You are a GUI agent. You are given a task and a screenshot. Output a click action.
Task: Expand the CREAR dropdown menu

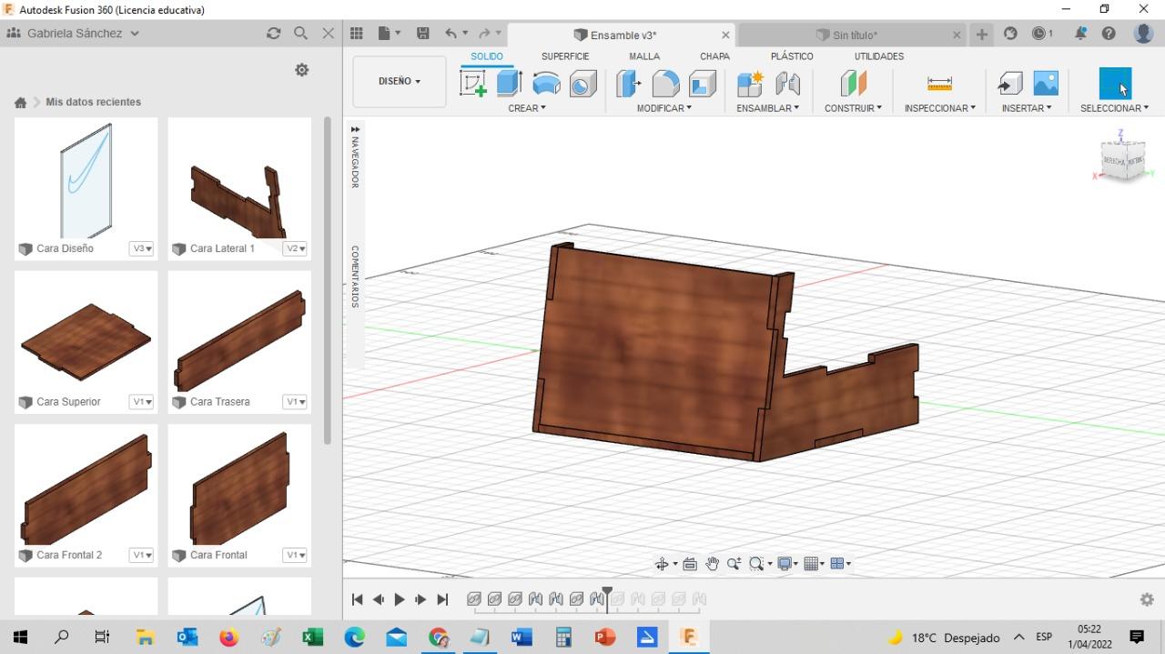(527, 108)
